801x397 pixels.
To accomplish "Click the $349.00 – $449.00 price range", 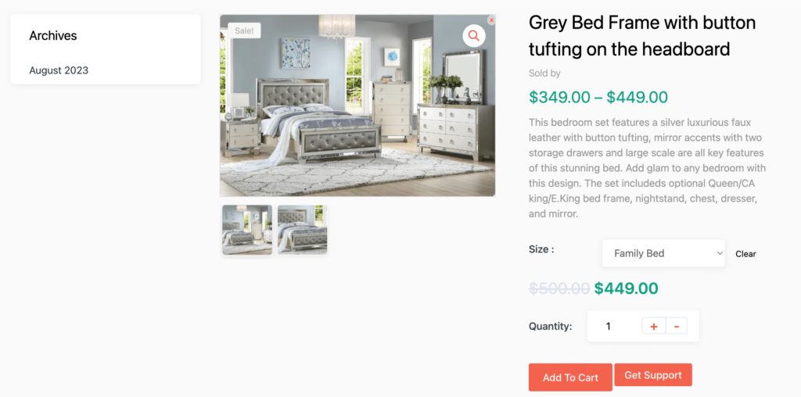I will pyautogui.click(x=598, y=97).
